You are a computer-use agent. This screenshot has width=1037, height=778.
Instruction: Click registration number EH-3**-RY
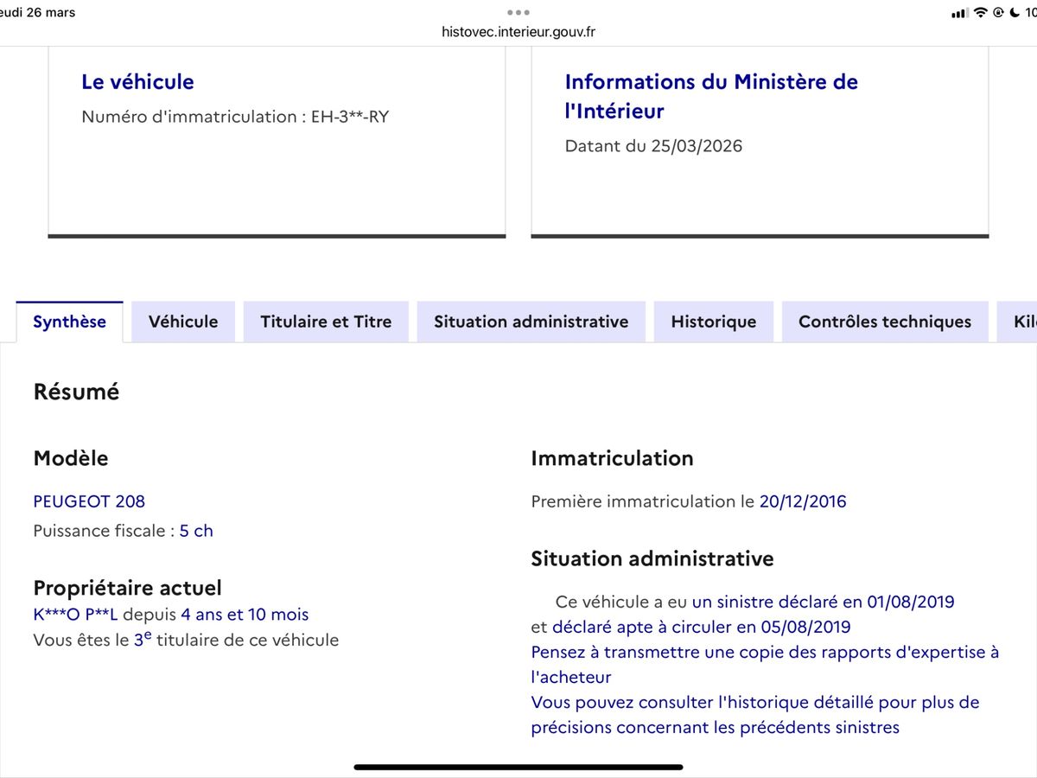pos(350,117)
